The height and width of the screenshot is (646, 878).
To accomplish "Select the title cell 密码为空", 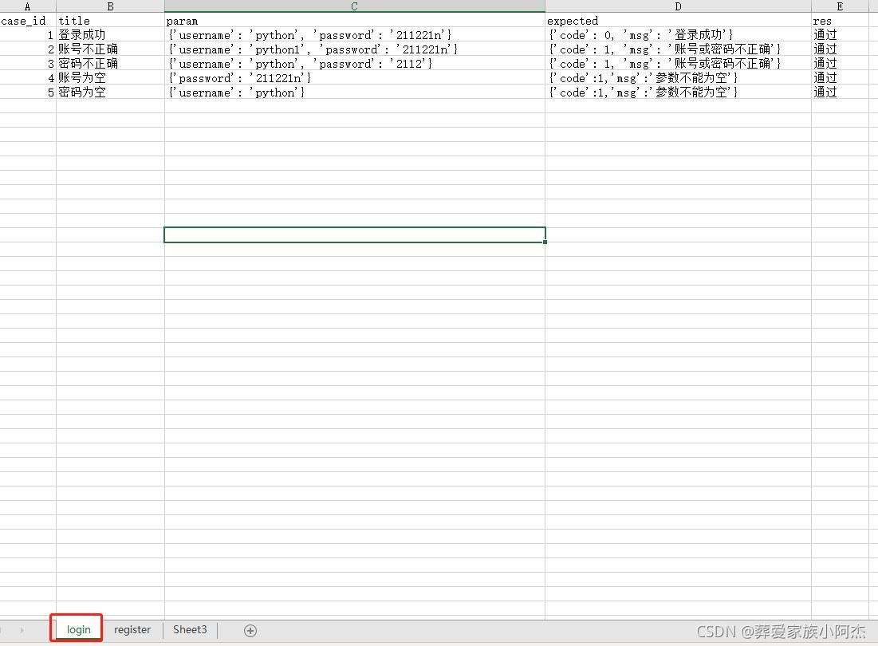I will (110, 92).
